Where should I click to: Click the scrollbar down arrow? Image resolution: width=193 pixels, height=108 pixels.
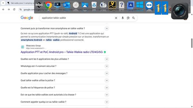(x=192, y=107)
